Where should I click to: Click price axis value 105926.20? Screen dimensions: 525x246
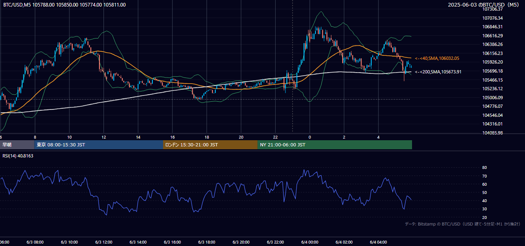click(493, 62)
